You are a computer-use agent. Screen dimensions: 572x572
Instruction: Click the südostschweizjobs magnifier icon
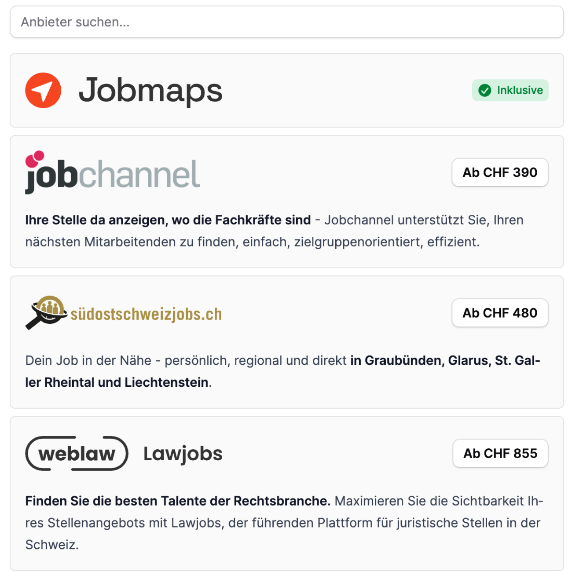coord(46,312)
